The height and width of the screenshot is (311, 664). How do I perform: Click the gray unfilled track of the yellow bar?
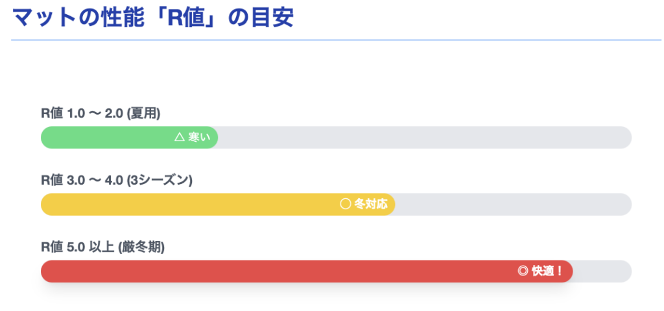point(512,205)
